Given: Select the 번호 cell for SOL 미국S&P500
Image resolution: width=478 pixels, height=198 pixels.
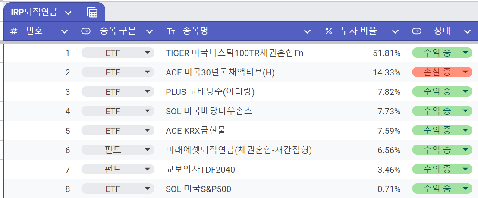Looking at the screenshot, I should (39, 189).
